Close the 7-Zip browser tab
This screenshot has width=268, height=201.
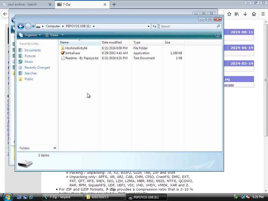[x=105, y=4]
